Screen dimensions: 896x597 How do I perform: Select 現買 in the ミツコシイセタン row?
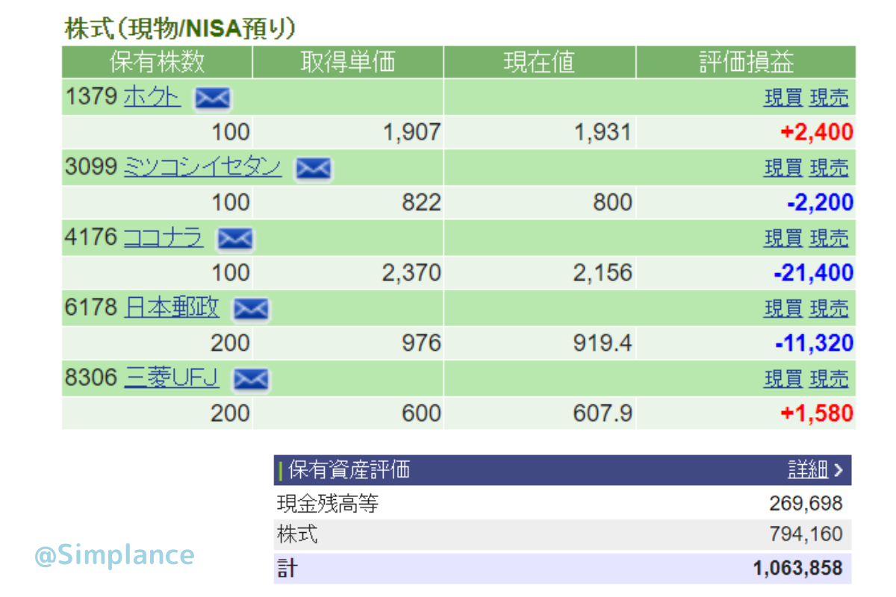pos(783,168)
